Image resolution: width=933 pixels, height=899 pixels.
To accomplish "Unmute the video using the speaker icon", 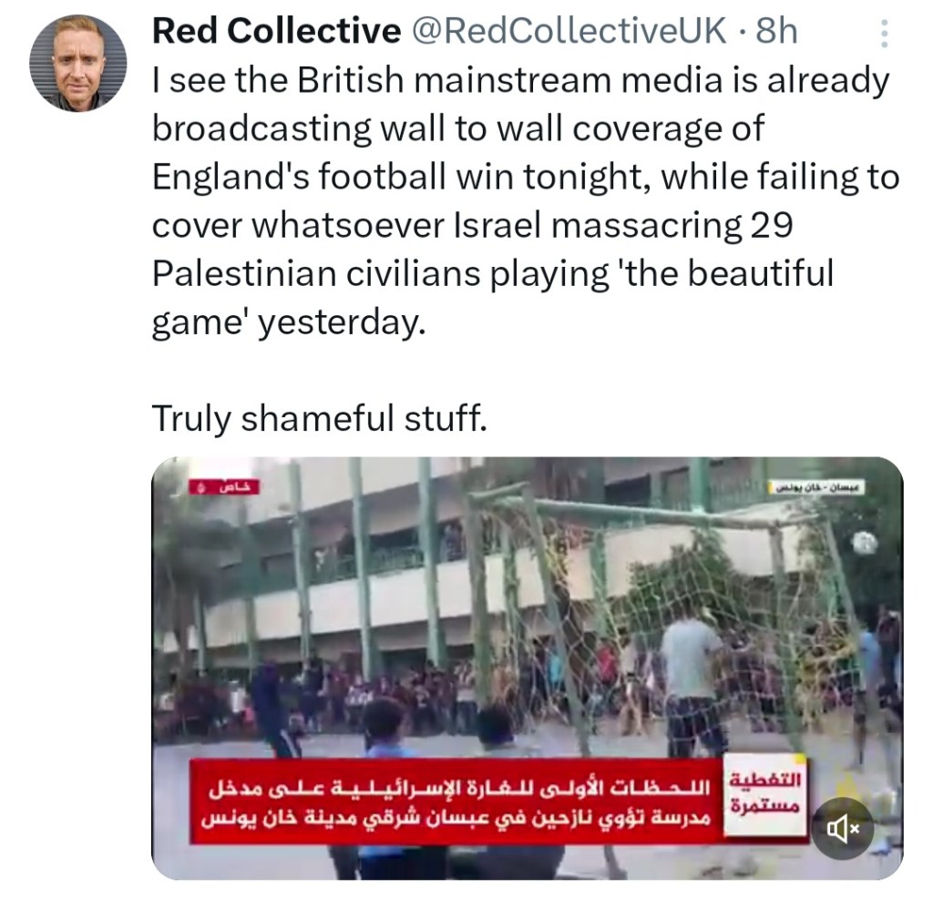I will click(x=842, y=829).
